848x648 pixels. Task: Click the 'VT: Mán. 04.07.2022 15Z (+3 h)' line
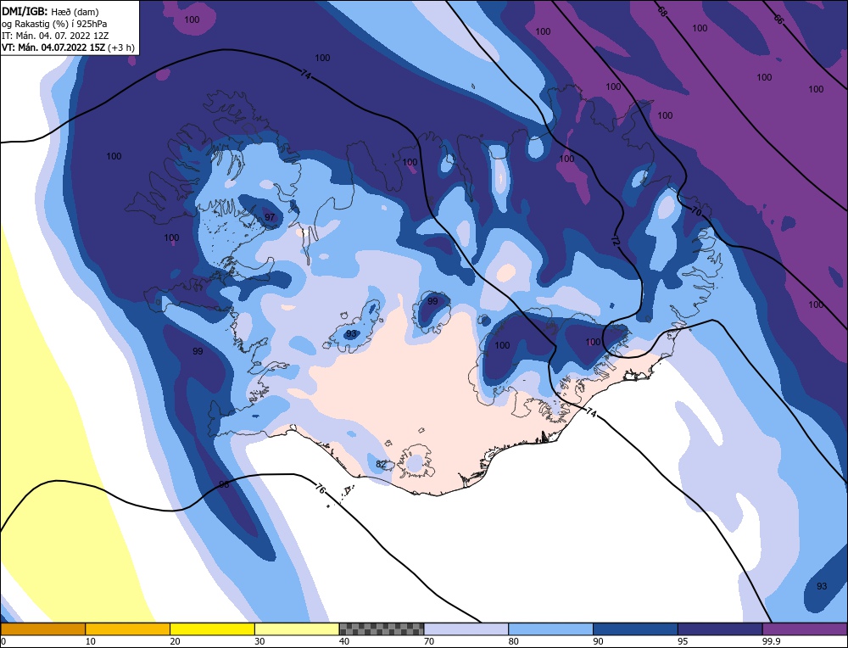click(x=68, y=47)
